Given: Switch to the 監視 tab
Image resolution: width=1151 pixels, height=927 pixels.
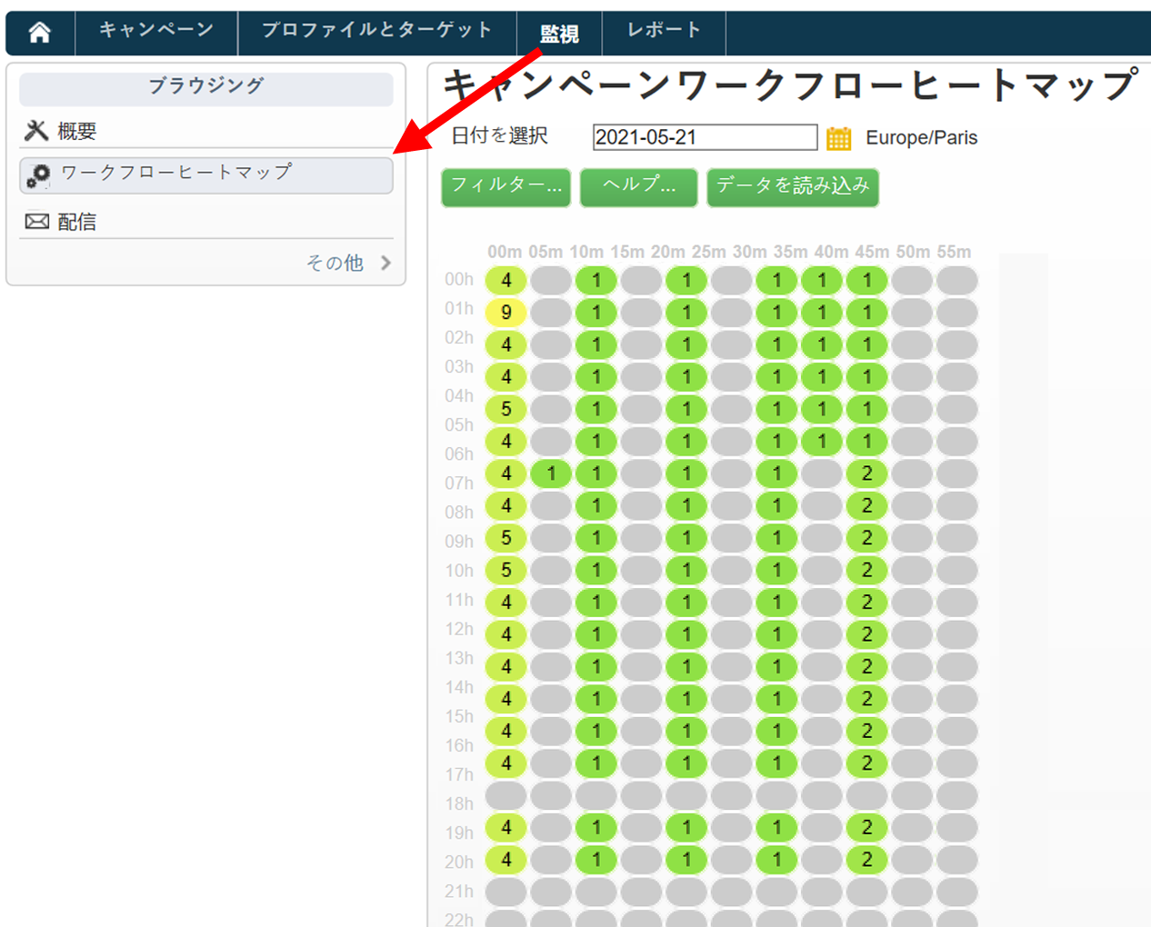Looking at the screenshot, I should pyautogui.click(x=559, y=34).
